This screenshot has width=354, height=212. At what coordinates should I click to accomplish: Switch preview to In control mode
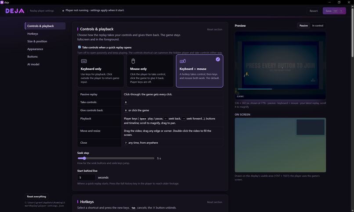[318, 26]
